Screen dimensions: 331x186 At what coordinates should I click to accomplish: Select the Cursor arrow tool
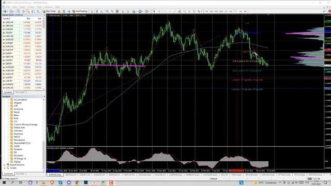pyautogui.click(x=154, y=11)
